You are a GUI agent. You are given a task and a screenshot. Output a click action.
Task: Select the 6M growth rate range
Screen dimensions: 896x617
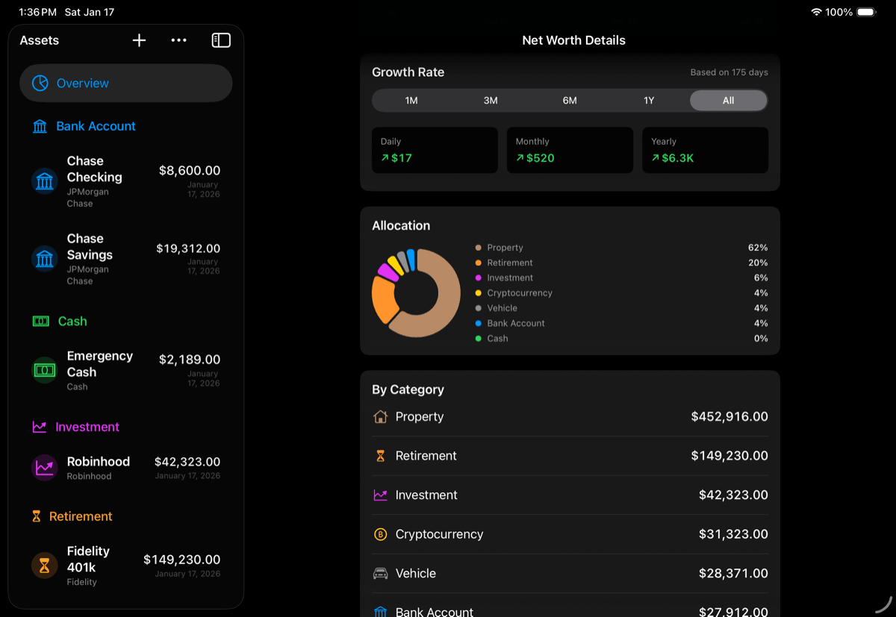coord(570,100)
